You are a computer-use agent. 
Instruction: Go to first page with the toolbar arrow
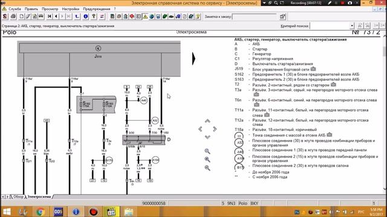(50, 16)
